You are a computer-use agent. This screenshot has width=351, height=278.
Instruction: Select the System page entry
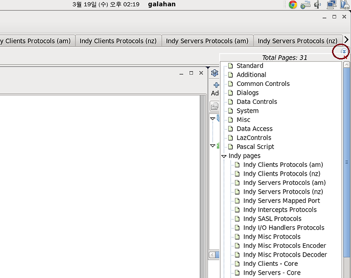point(248,111)
